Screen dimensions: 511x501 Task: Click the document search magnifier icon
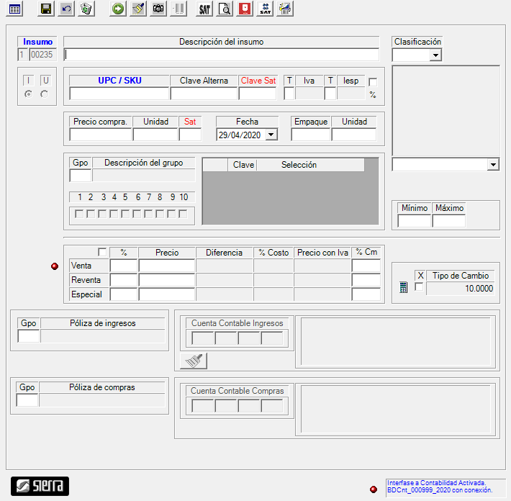[x=225, y=9]
